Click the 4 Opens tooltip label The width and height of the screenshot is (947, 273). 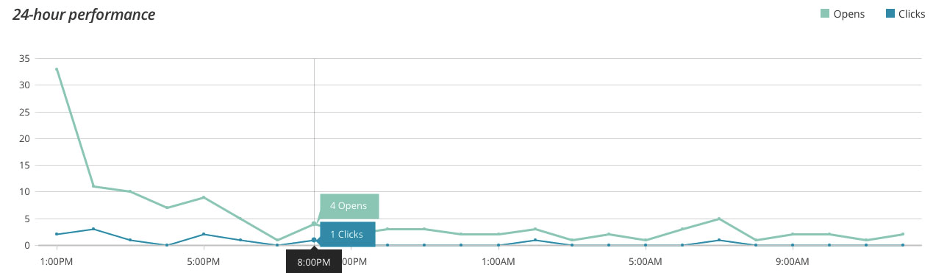point(349,206)
